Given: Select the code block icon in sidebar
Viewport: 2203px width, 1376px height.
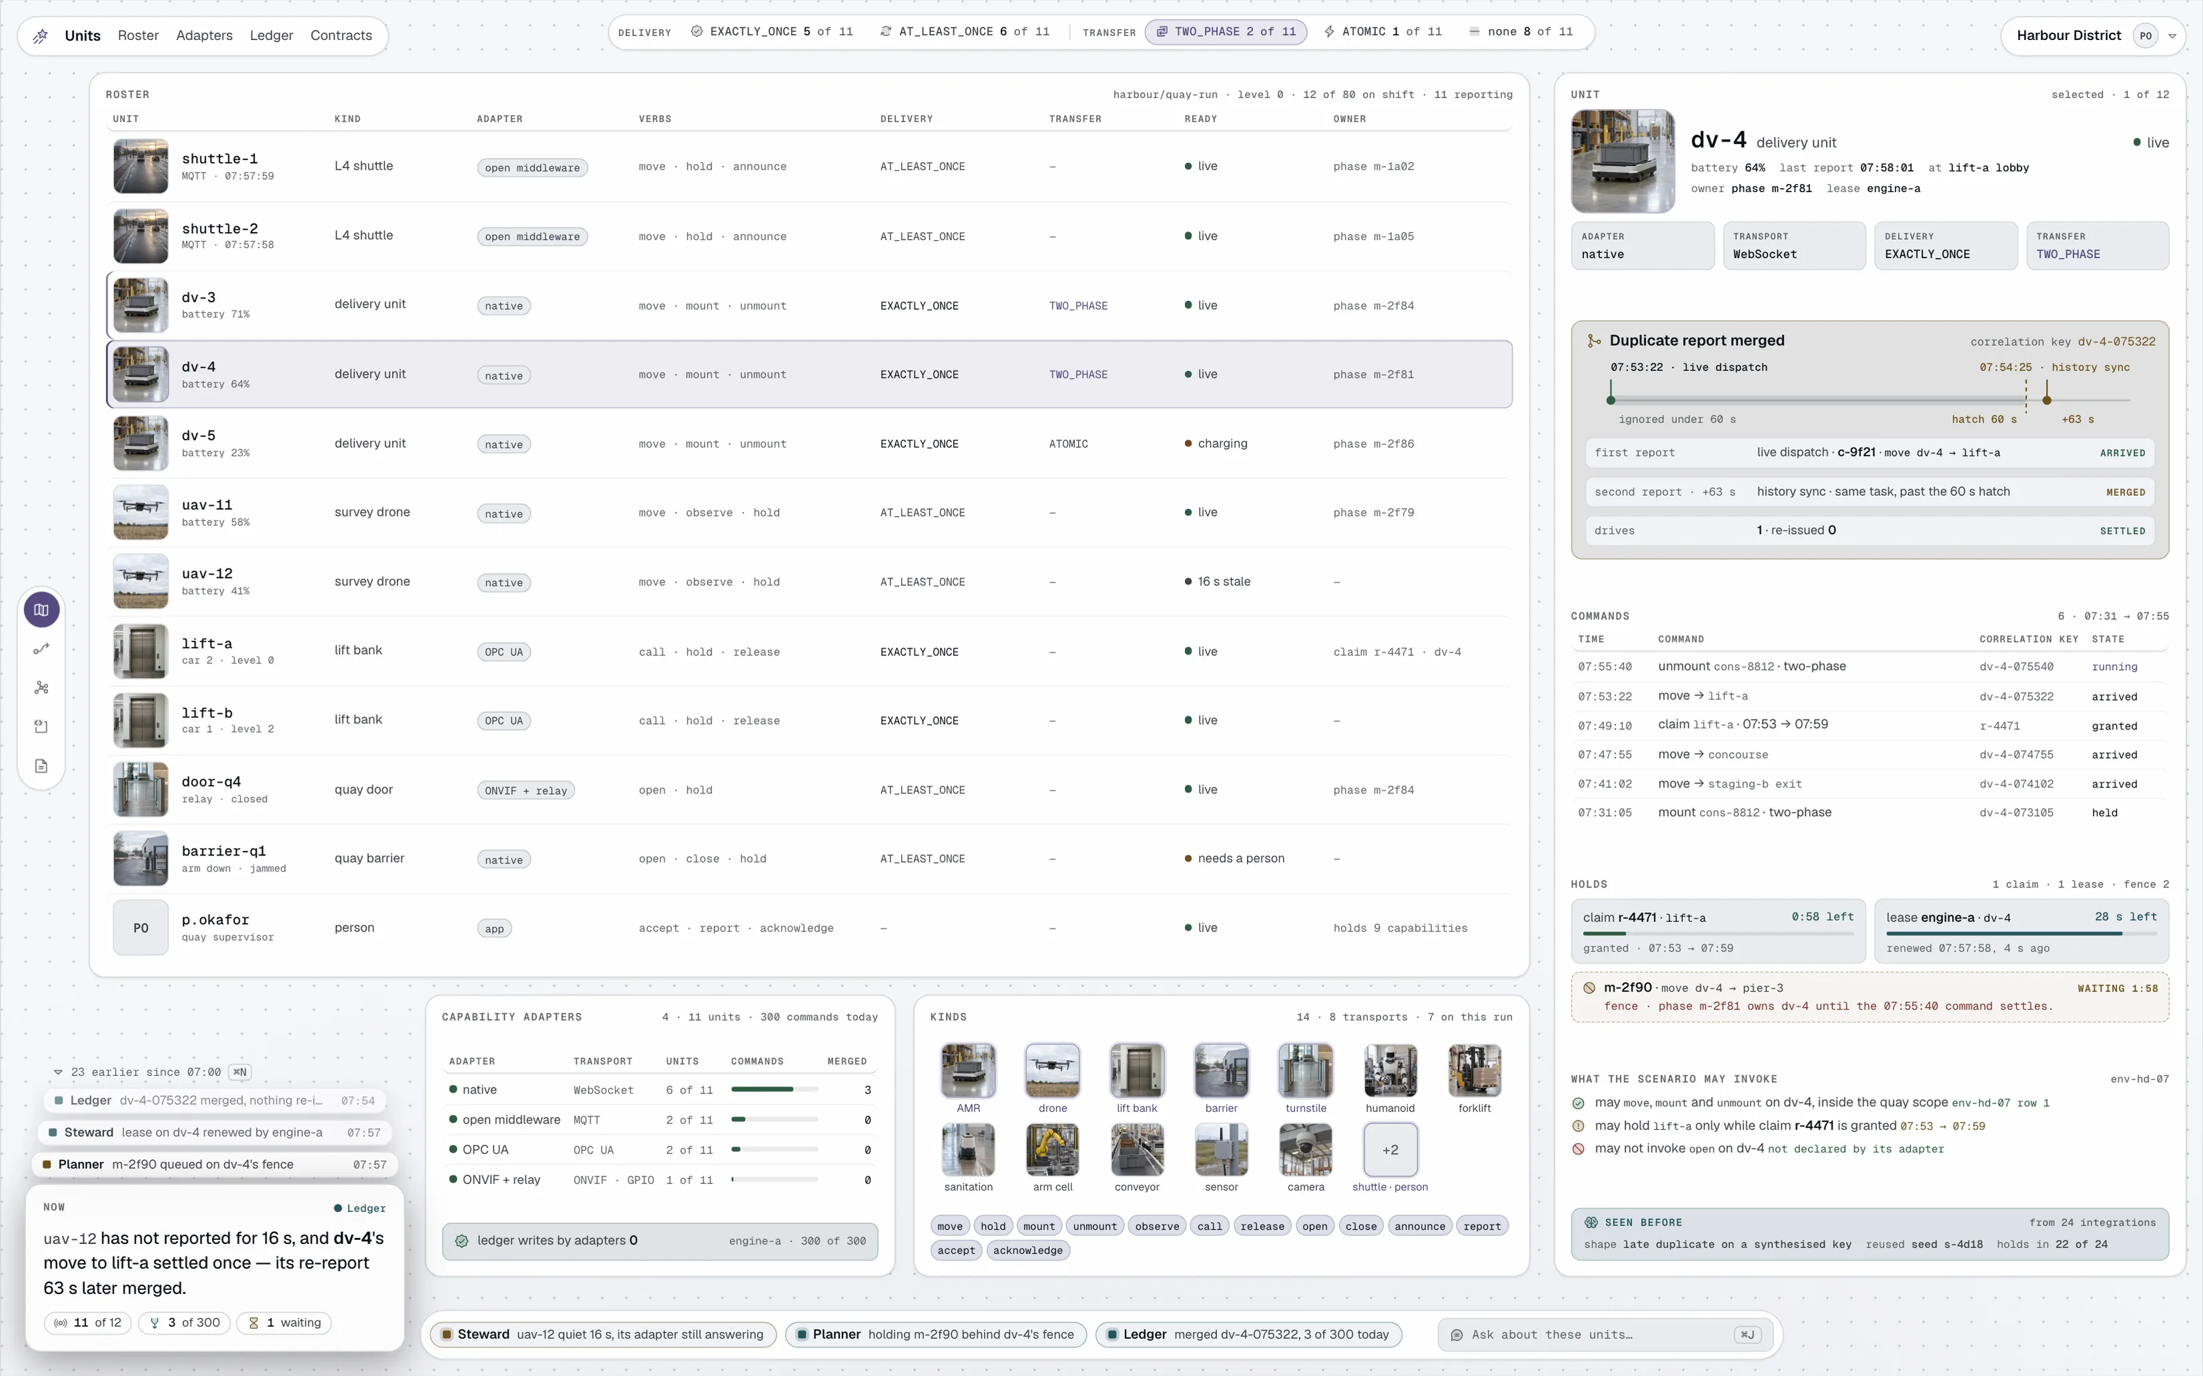Looking at the screenshot, I should click(42, 726).
